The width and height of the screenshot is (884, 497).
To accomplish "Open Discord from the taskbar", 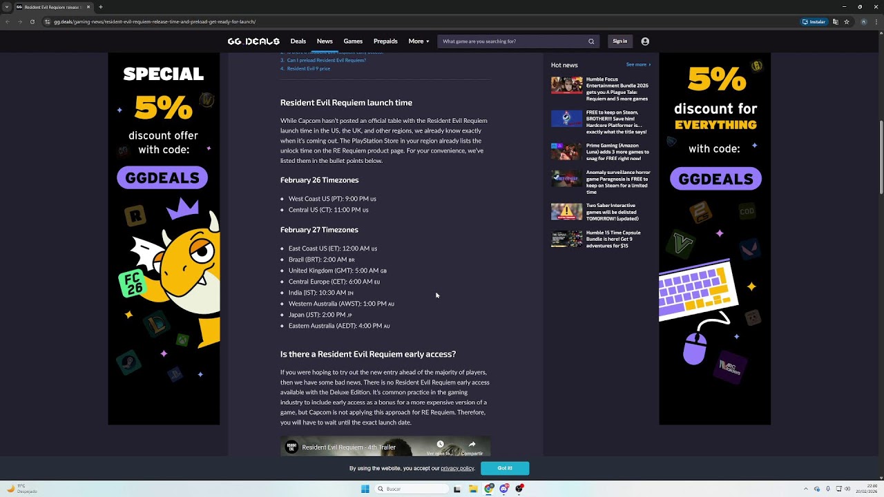I will point(504,489).
